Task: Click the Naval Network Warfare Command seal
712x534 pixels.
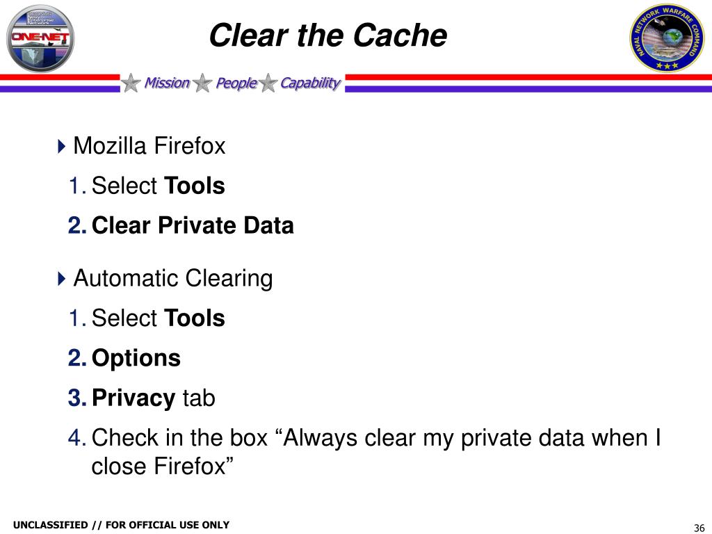Action: [x=667, y=39]
